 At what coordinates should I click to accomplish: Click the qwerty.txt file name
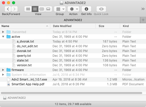click(x=24, y=56)
